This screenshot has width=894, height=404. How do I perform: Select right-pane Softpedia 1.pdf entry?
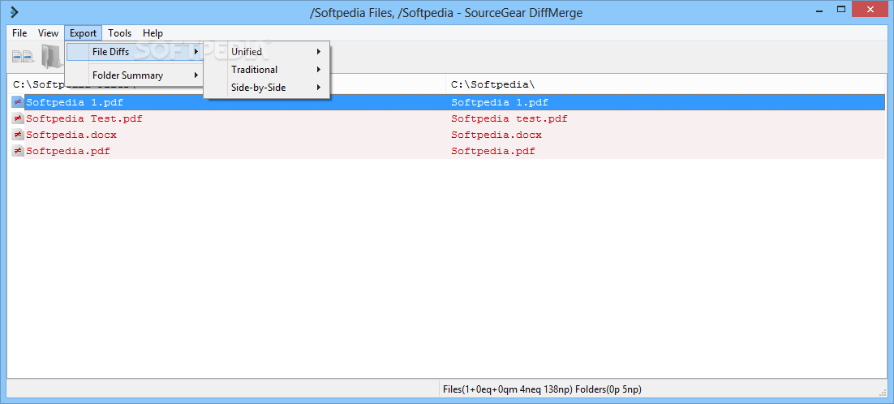500,102
